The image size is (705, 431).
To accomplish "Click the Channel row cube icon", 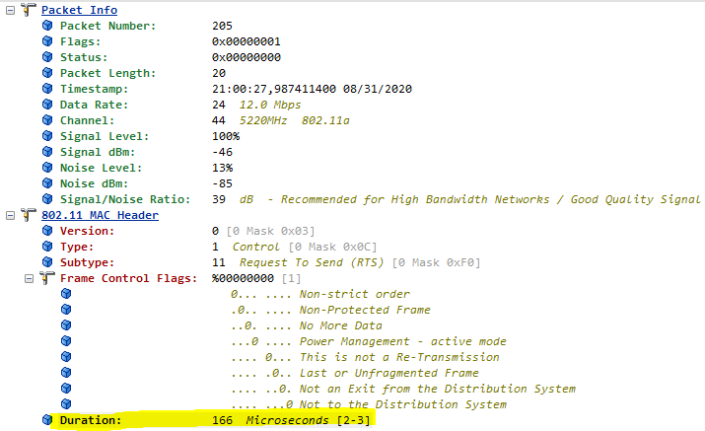I will point(47,120).
